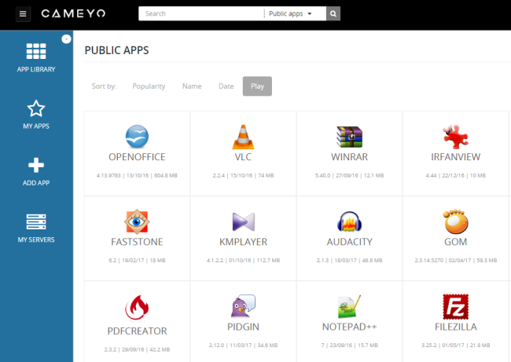Open the OPENOFFICE app title
Image resolution: width=511 pixels, height=362 pixels.
coord(137,157)
